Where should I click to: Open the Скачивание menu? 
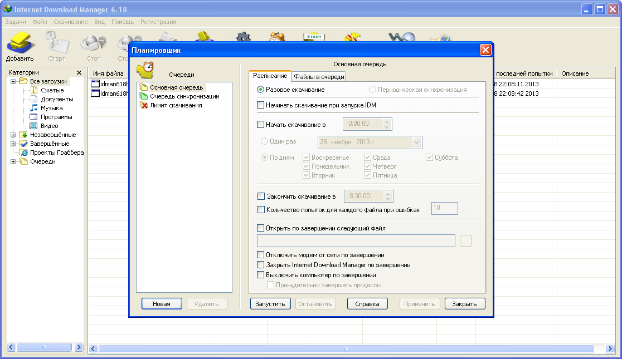pyautogui.click(x=71, y=22)
